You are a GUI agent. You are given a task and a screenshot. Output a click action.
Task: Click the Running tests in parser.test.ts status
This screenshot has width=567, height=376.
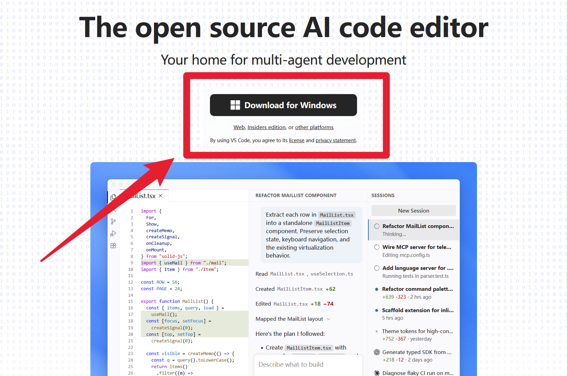point(415,276)
